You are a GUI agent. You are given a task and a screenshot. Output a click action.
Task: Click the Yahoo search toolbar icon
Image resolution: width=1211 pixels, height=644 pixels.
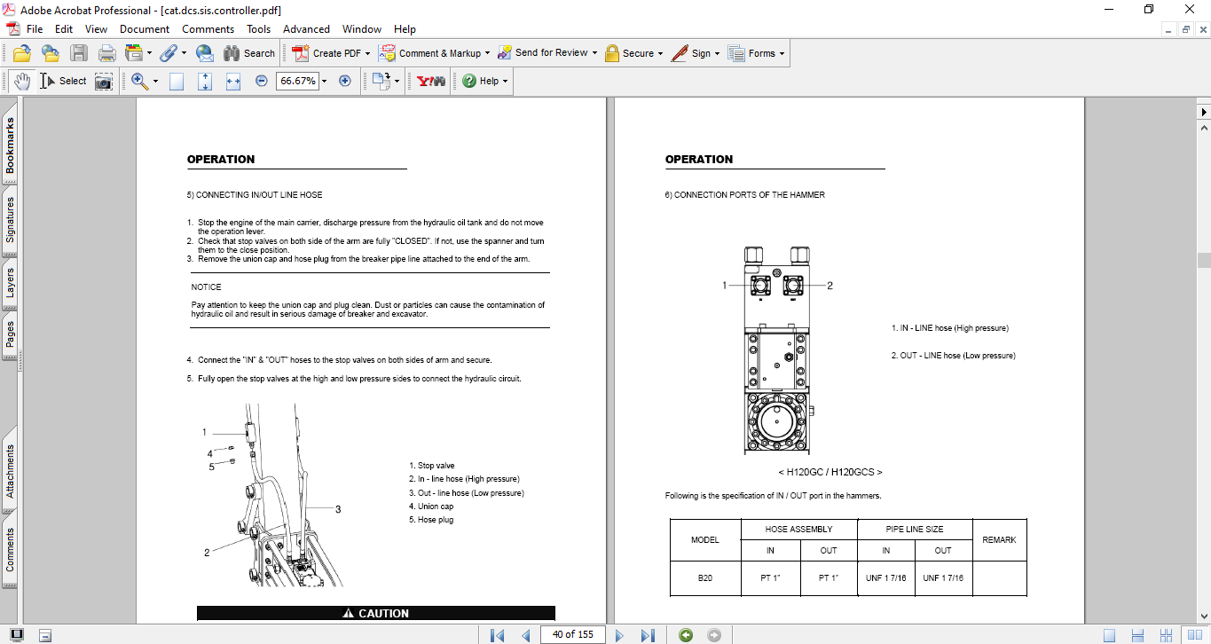click(431, 81)
